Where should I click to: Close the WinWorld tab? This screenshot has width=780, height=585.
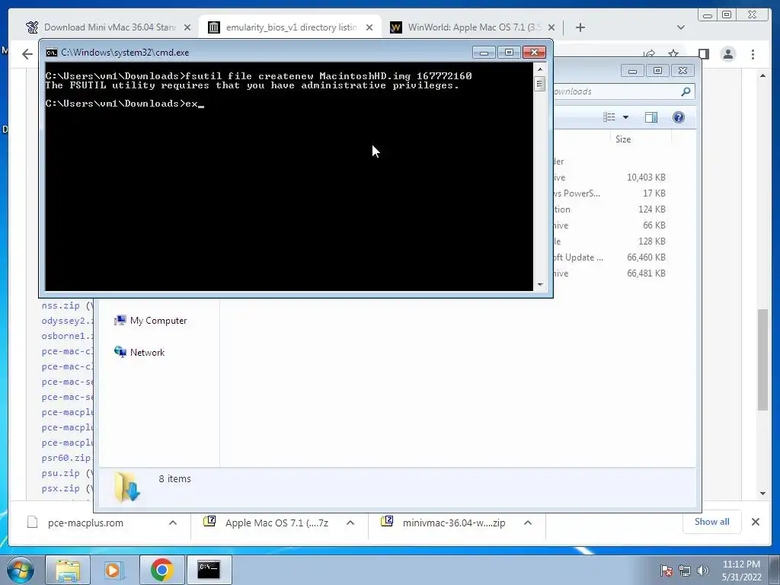[551, 28]
